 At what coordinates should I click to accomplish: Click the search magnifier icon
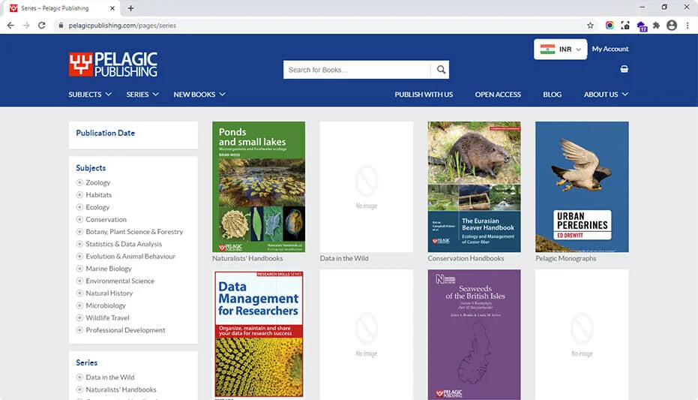[x=441, y=70]
